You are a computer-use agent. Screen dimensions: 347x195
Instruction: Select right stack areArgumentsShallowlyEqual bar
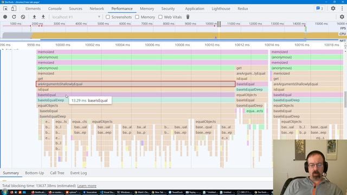click(307, 84)
